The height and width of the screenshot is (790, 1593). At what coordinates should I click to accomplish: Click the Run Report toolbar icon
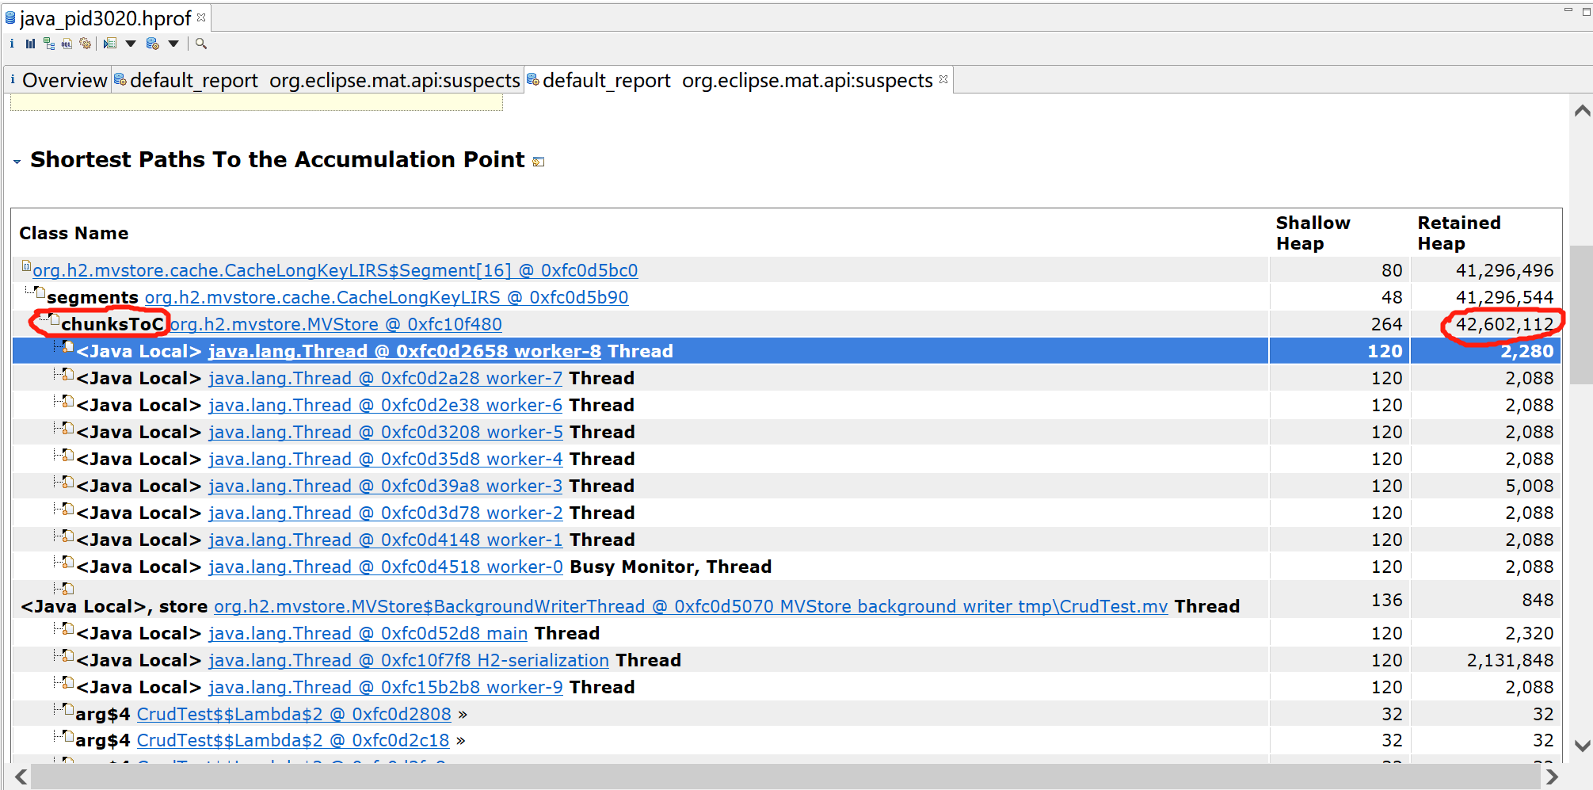pyautogui.click(x=109, y=44)
